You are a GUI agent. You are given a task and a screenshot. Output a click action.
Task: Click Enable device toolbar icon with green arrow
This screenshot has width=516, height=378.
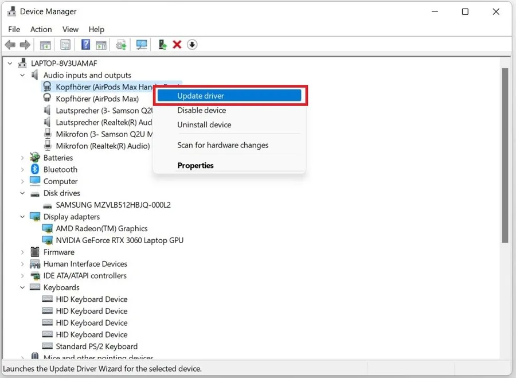[162, 44]
